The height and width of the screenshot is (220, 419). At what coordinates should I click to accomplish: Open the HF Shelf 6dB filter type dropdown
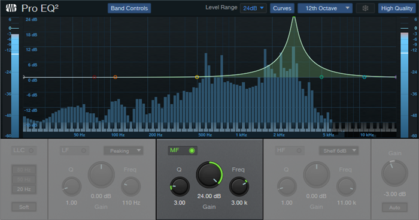pyautogui.click(x=339, y=150)
